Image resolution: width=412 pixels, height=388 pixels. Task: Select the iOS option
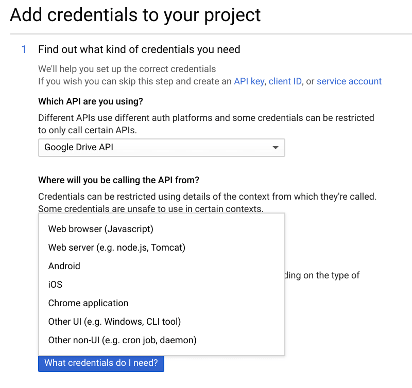click(162, 285)
